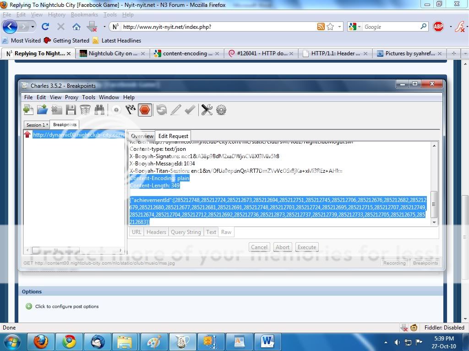
Task: Select the Raw tab below the request
Action: pyautogui.click(x=226, y=232)
